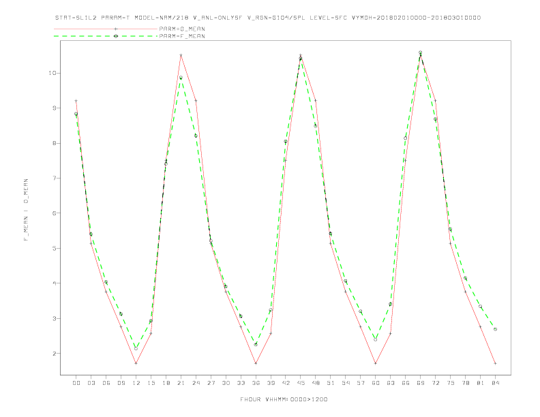Click the O_MEAN plus marker at hour 21 peak
This screenshot has height=417, width=540.
tap(181, 55)
